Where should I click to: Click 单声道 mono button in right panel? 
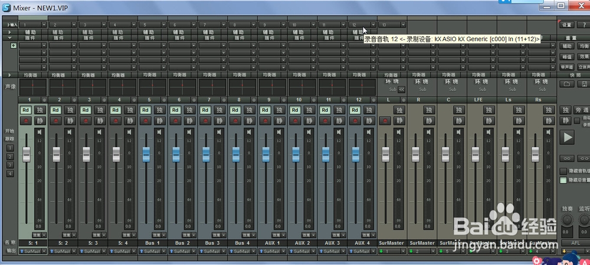tap(566, 67)
